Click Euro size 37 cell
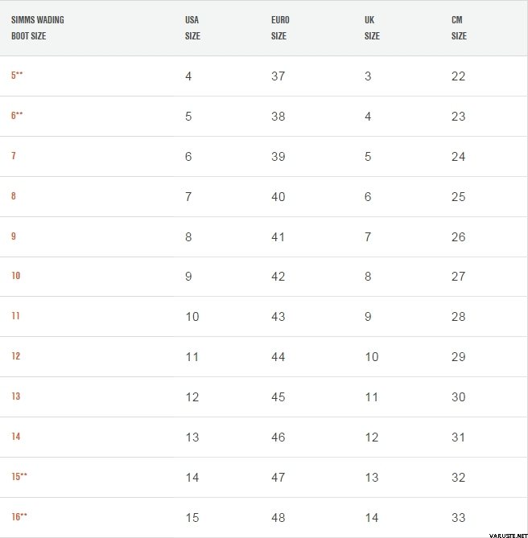Viewport: 528px width, 538px height. 278,76
